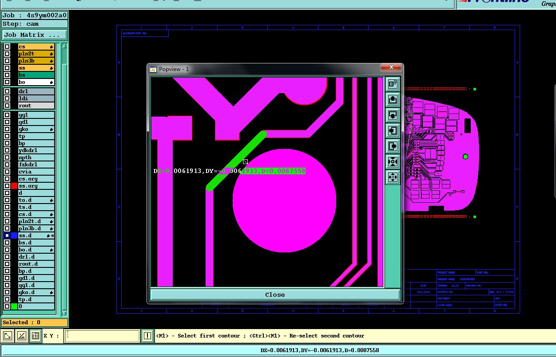
Task: Select the gg1.d layer name
Action: coord(36,285)
